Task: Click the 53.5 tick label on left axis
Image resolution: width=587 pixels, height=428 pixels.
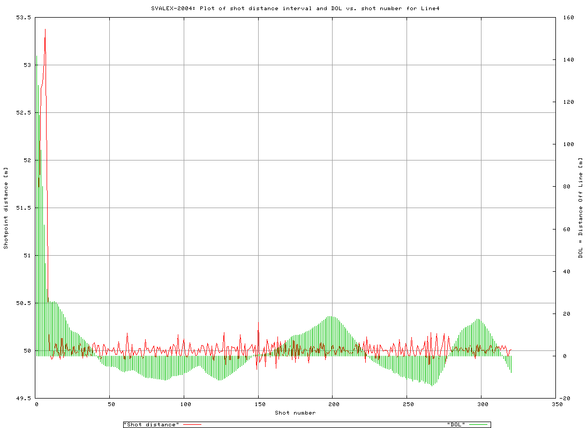Action: pos(24,18)
